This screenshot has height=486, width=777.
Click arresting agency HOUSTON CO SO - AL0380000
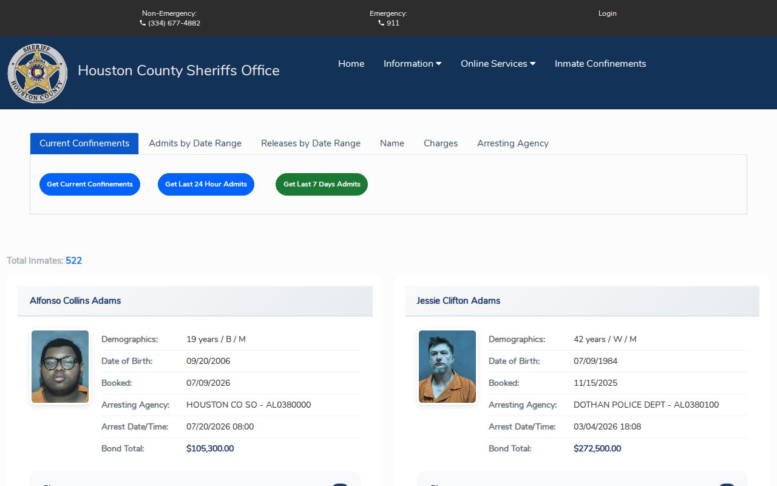248,405
